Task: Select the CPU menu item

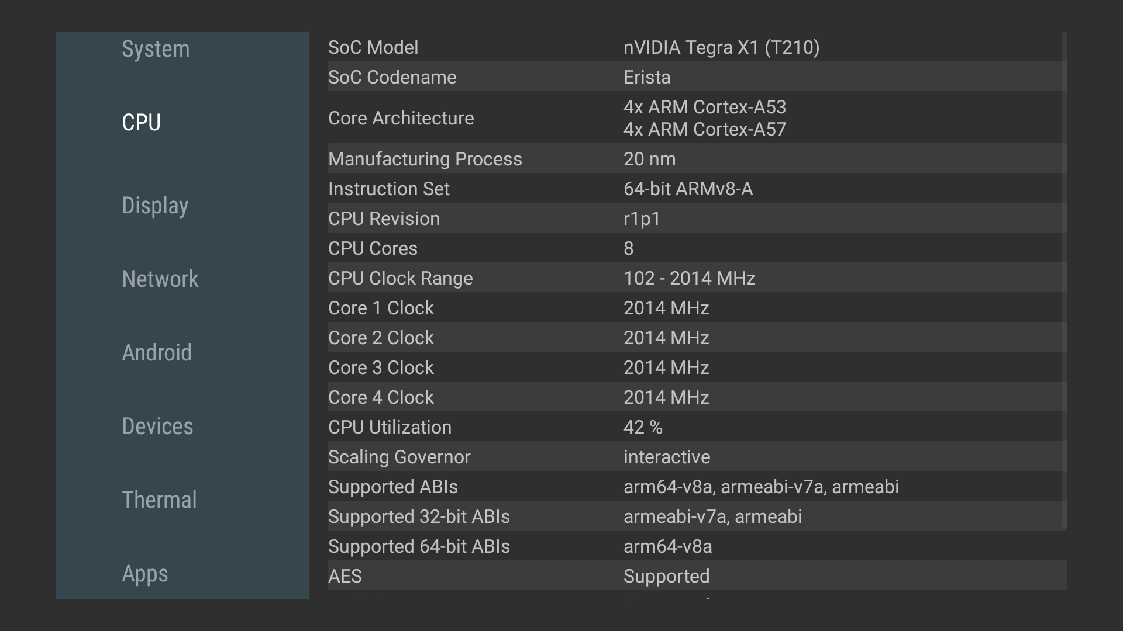Action: tap(142, 123)
